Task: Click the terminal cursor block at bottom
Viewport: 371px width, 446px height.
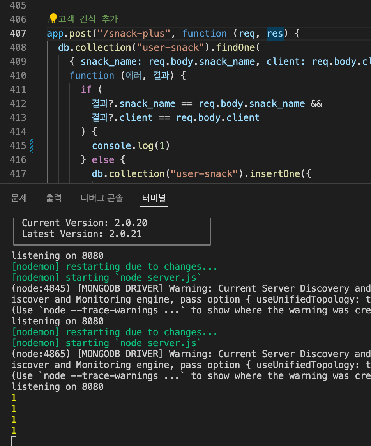Action: click(x=14, y=441)
